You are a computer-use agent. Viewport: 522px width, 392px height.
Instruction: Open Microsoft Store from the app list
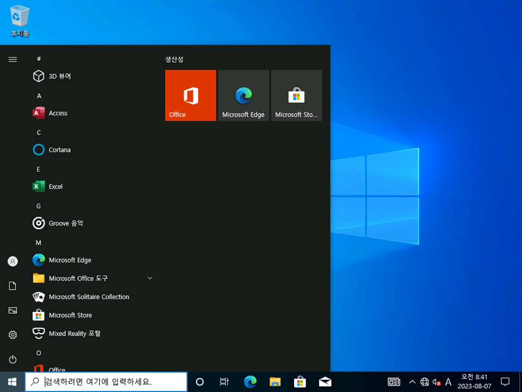91,315
